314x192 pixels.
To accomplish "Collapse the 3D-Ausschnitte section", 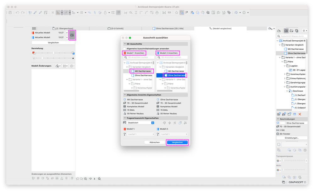I will tap(125, 44).
